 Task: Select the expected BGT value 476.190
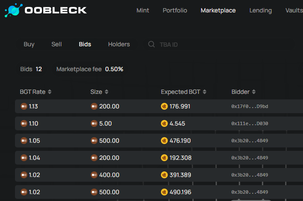[x=180, y=141]
